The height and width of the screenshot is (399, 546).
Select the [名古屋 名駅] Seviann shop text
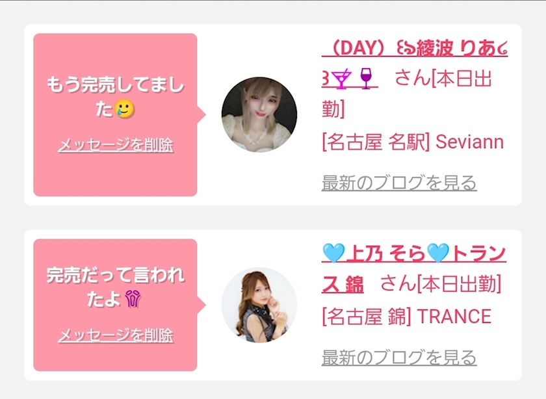[413, 142]
